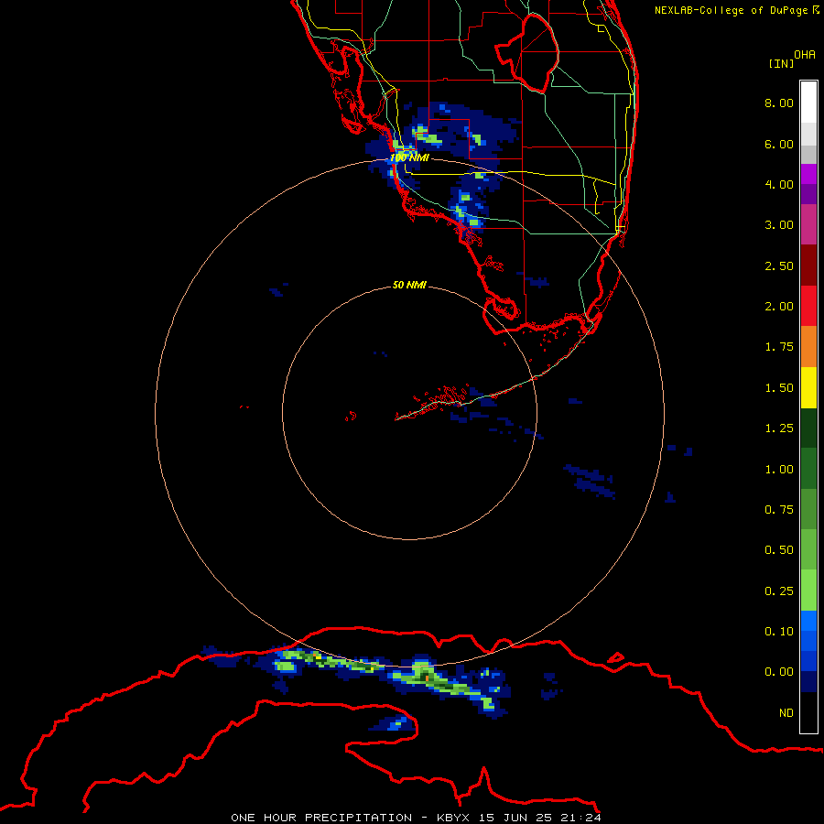Click the 100 NMI range ring label
The height and width of the screenshot is (824, 824).
[409, 157]
